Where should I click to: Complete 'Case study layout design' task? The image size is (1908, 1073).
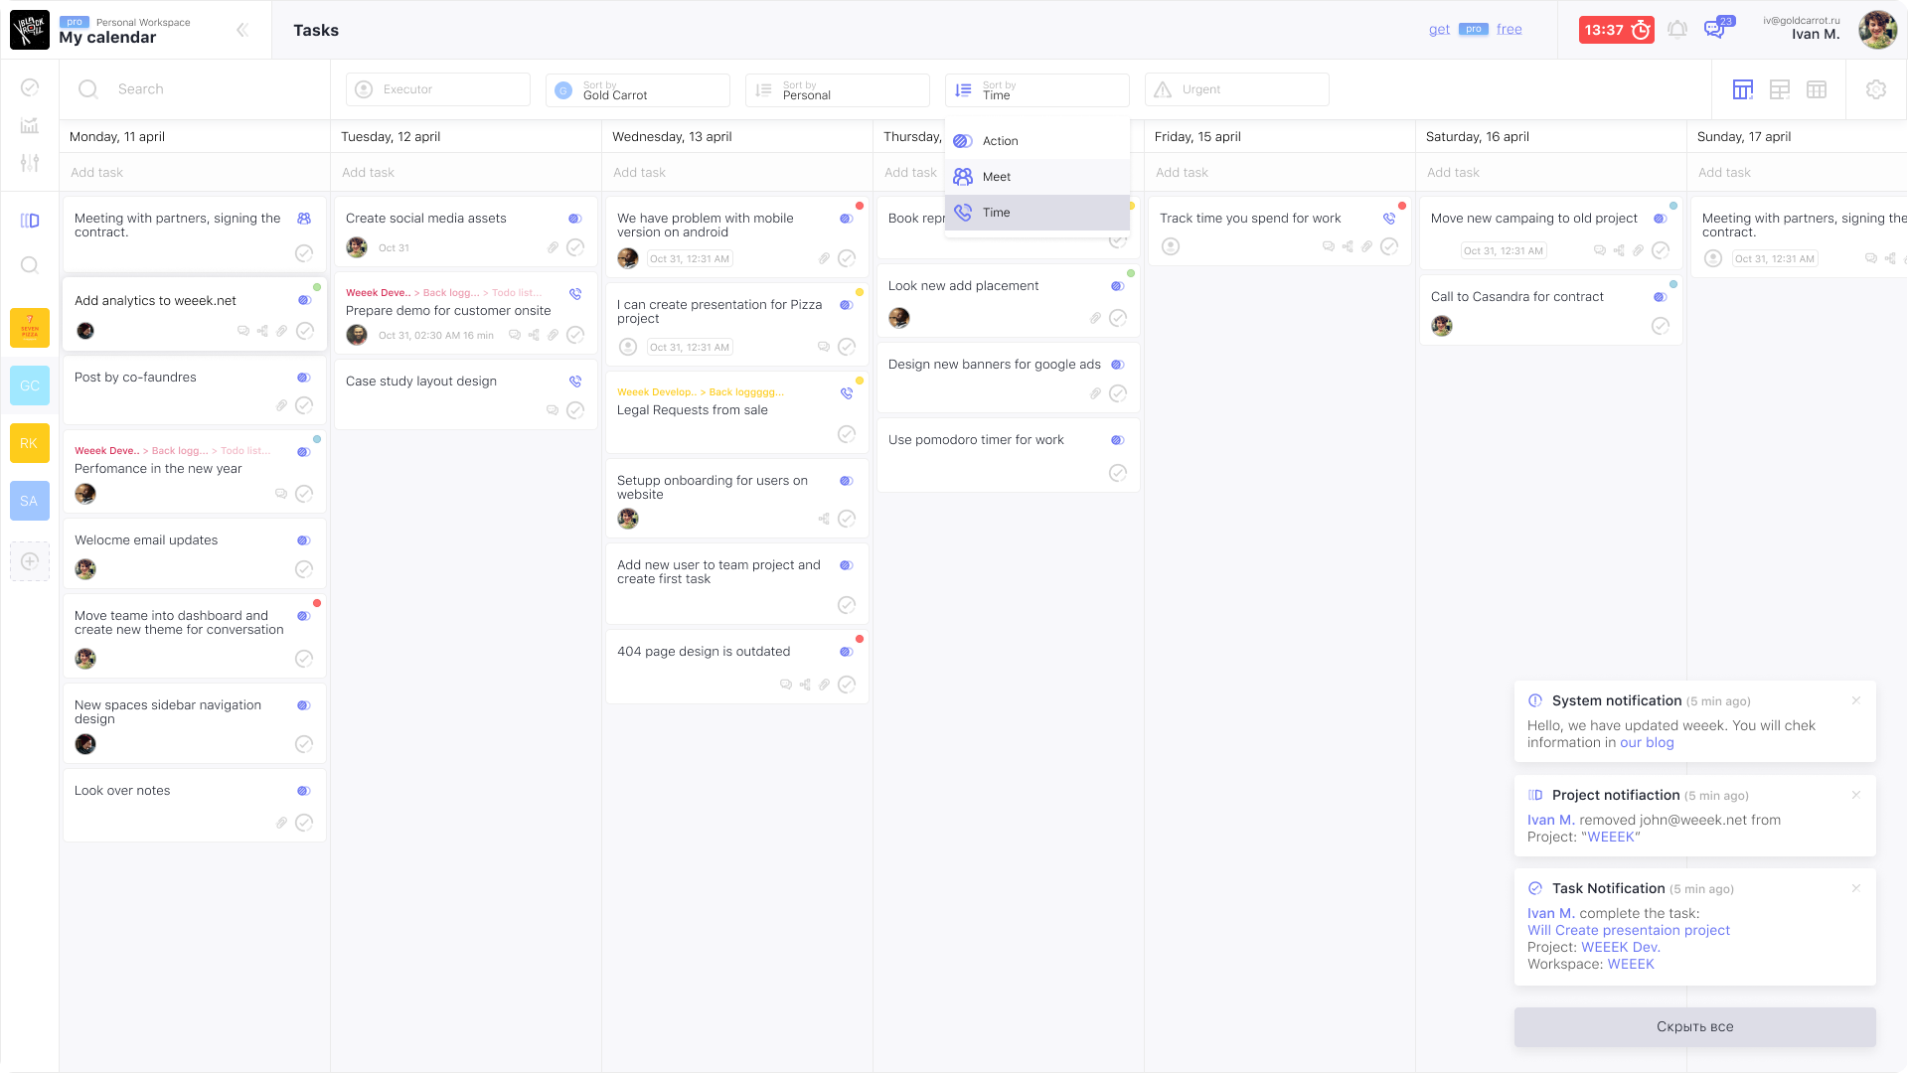point(575,410)
